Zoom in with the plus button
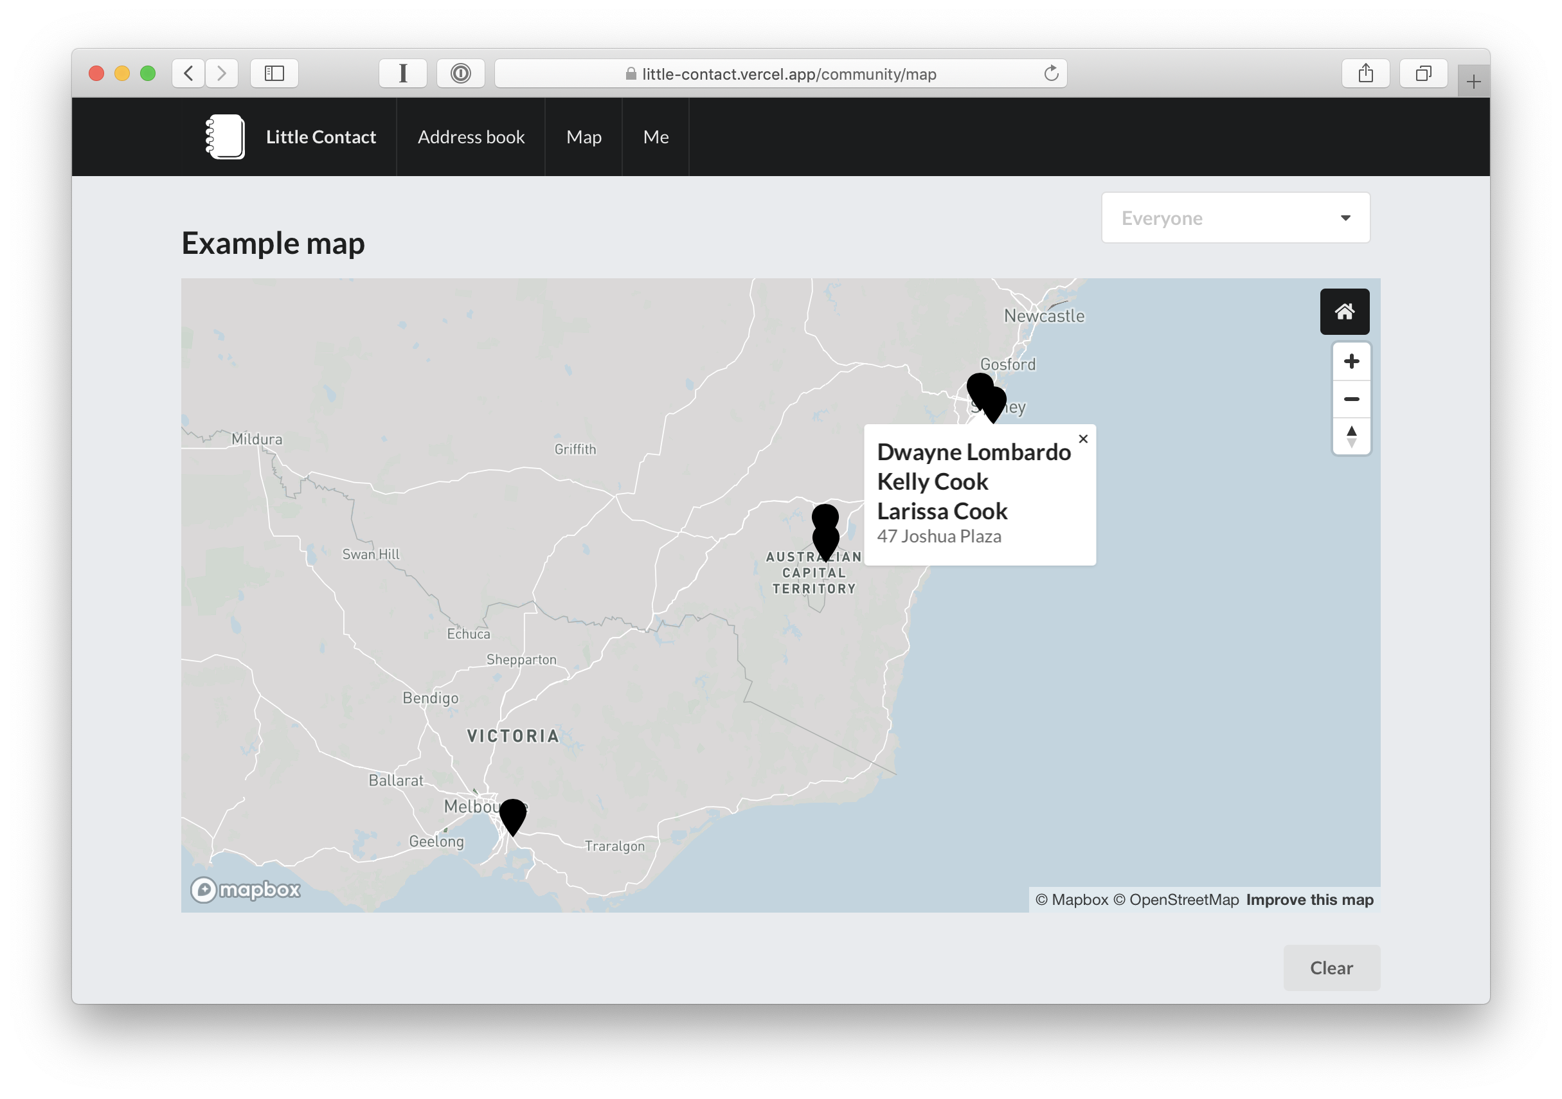This screenshot has height=1099, width=1562. (1351, 361)
